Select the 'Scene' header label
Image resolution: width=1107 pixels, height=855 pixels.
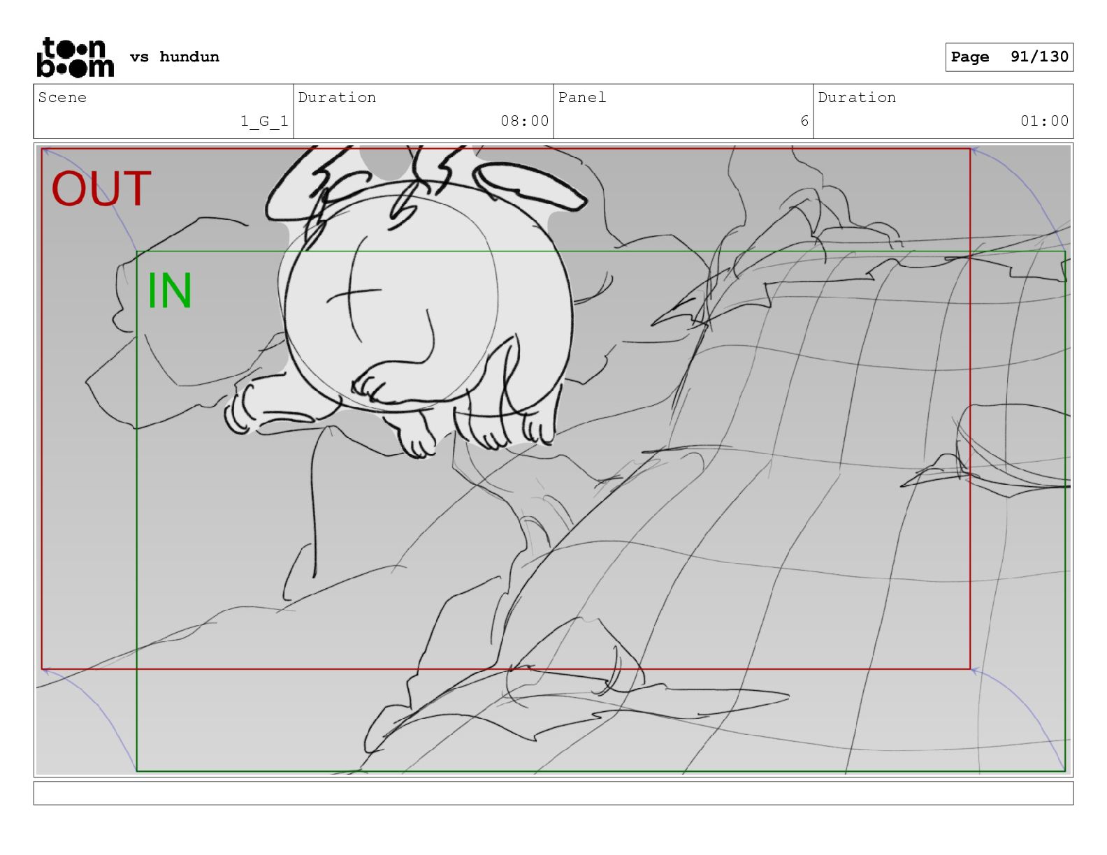[62, 98]
